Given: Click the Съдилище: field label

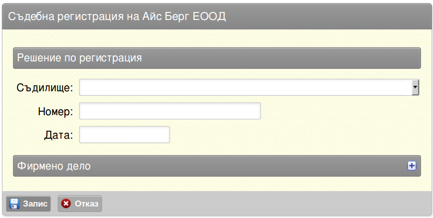Looking at the screenshot, I should tap(45, 88).
